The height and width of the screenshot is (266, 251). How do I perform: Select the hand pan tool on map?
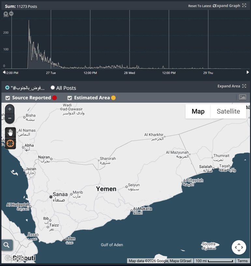click(10, 132)
